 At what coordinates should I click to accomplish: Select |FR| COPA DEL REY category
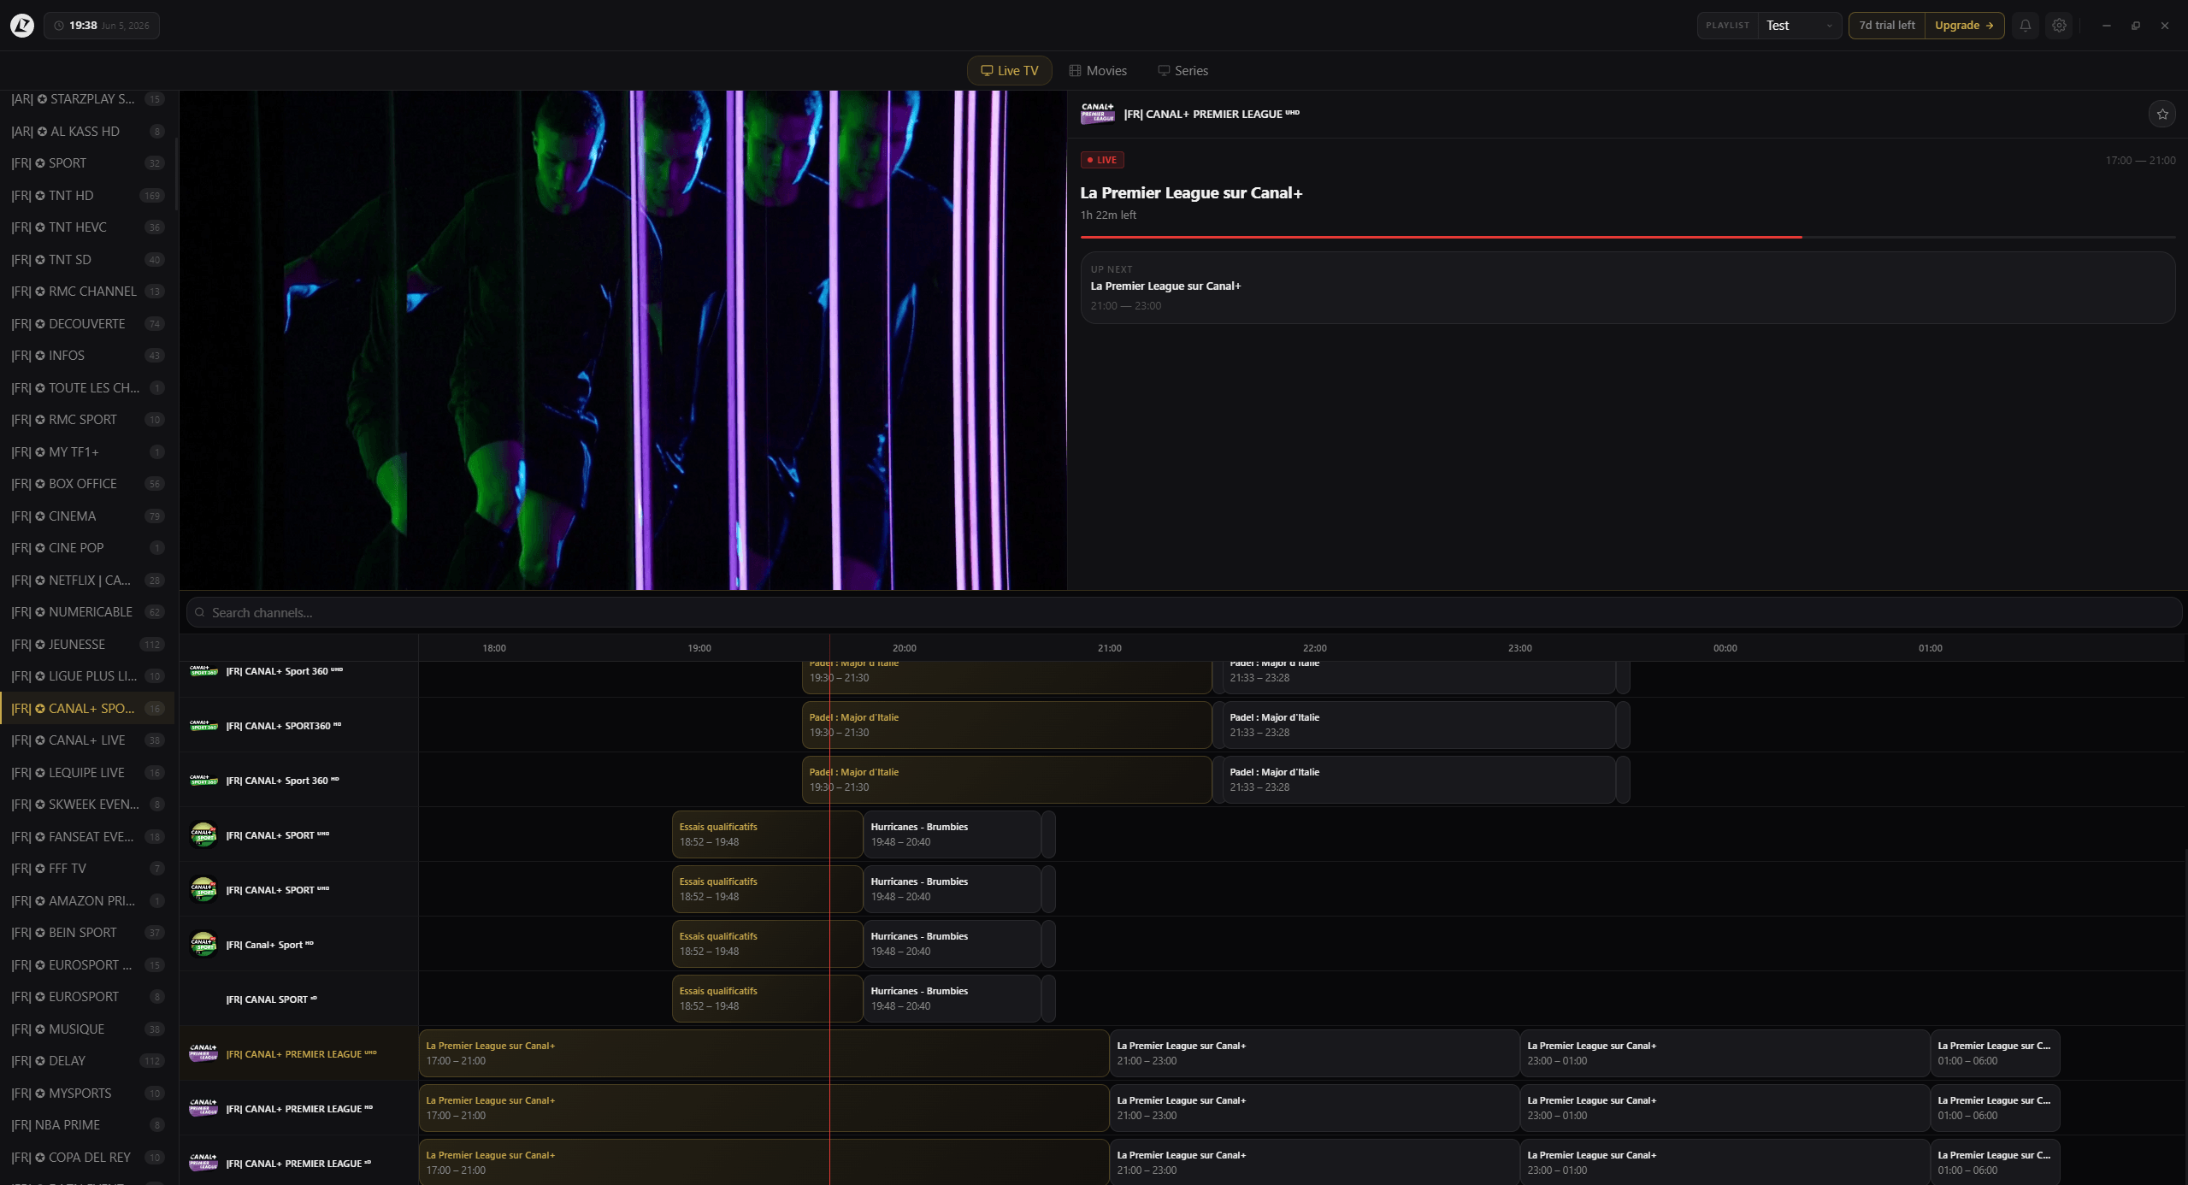click(87, 1158)
